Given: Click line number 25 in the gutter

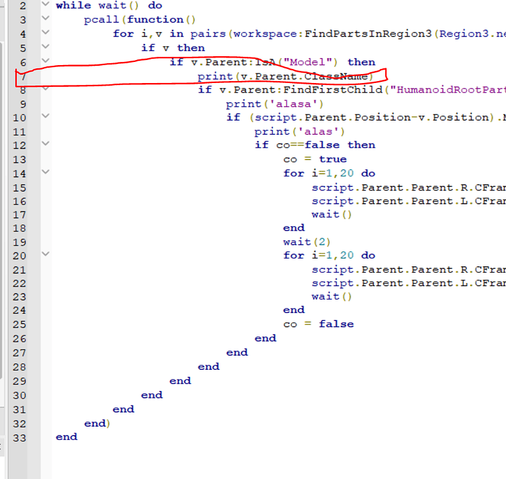Looking at the screenshot, I should [x=19, y=324].
